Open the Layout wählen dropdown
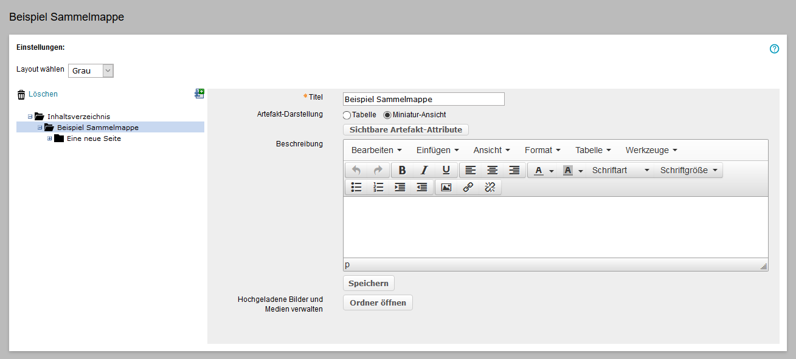Screen dimensions: 796x359 tap(91, 71)
